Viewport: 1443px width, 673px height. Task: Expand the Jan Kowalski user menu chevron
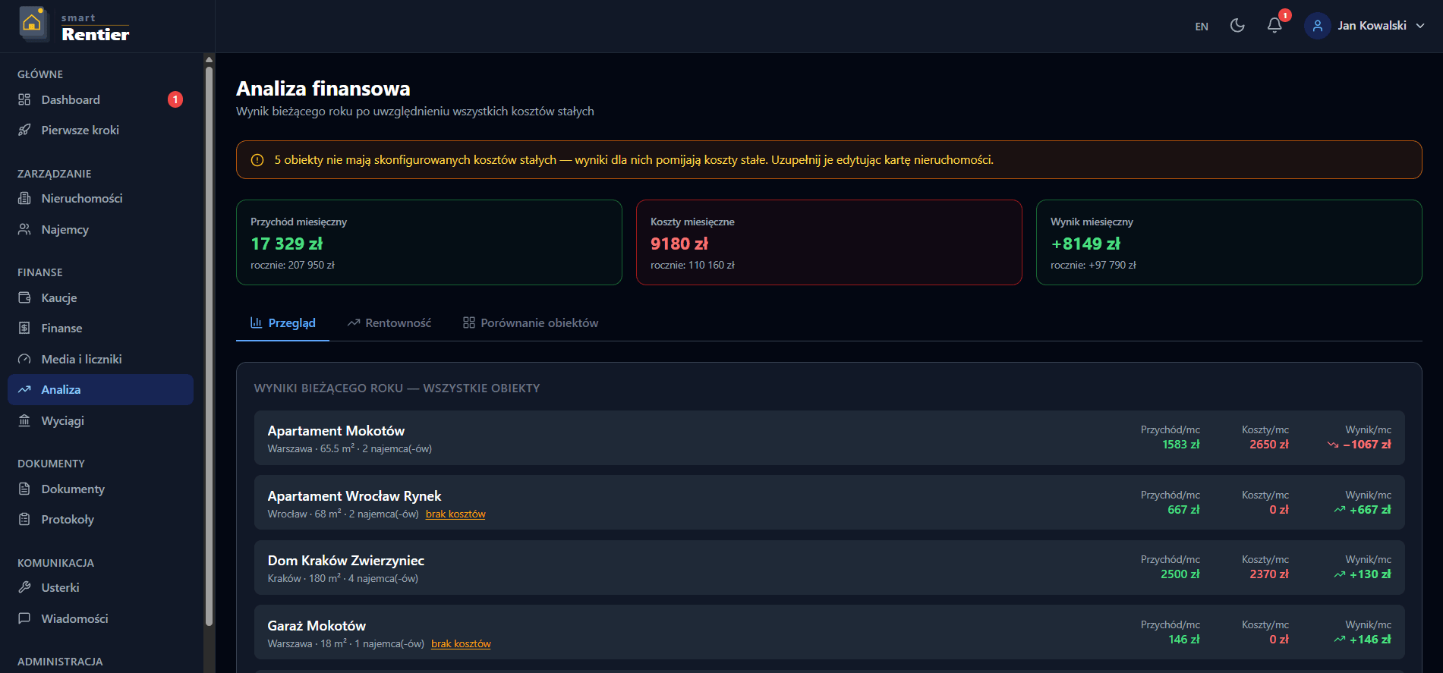[1420, 26]
